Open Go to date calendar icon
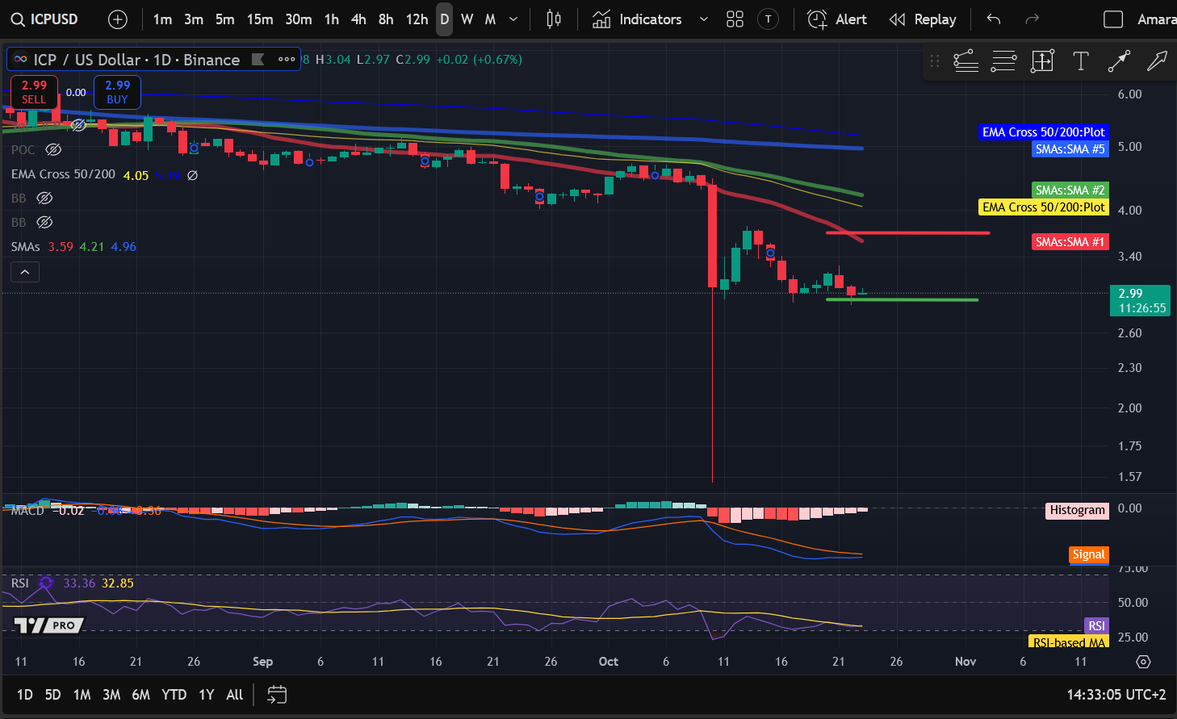 (x=277, y=695)
